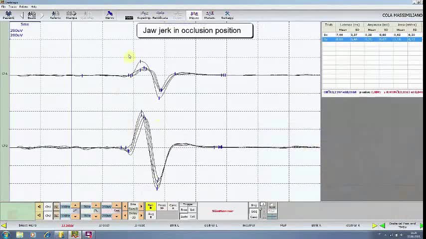This screenshot has width=426, height=239.
Task: Click the Canc cancel button
Action: tap(173, 206)
